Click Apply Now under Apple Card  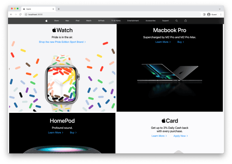point(181,136)
